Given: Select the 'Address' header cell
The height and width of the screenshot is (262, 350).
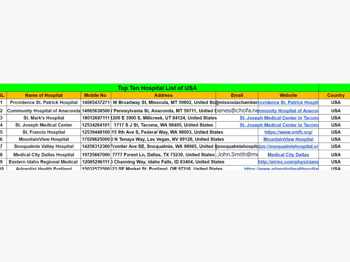Looking at the screenshot, I should pos(163,95).
